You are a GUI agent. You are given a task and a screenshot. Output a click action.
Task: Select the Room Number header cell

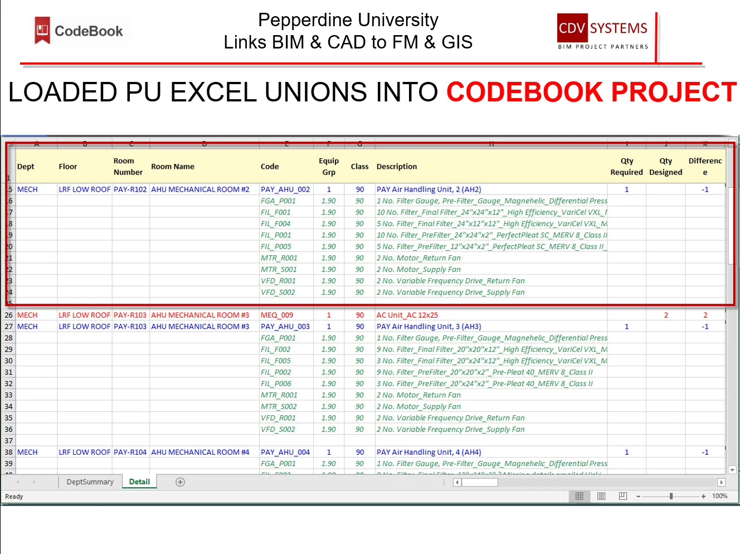click(131, 166)
